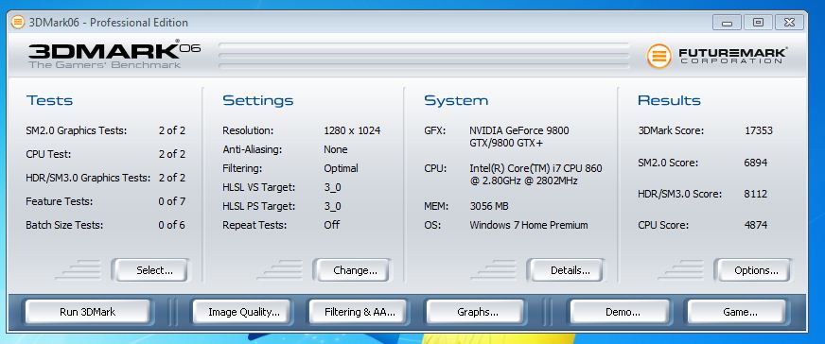
Task: Open the Change... settings dialog
Action: click(353, 270)
